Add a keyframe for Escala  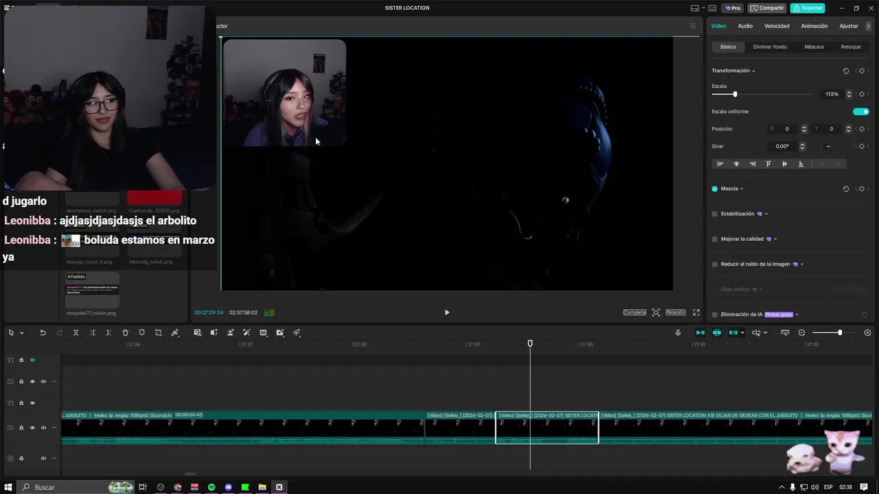click(862, 94)
